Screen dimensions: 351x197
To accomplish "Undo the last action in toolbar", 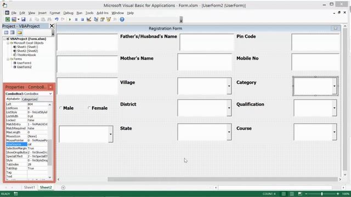I will [56, 20].
